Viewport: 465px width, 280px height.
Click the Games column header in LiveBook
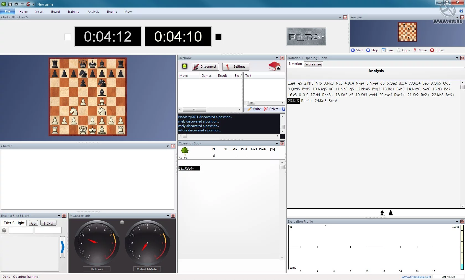point(206,76)
